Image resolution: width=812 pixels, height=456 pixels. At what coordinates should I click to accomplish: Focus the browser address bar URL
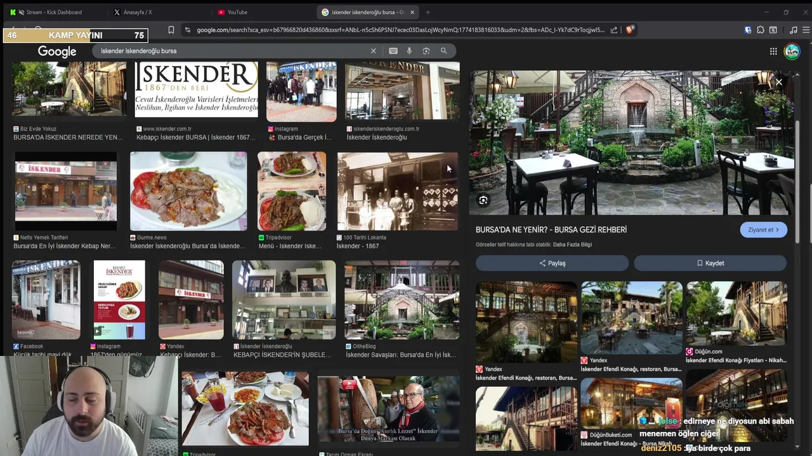[x=400, y=30]
